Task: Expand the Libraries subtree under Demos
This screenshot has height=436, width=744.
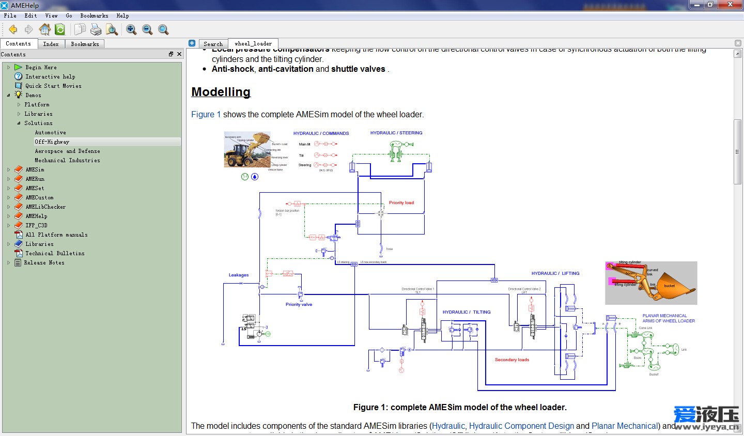Action: (x=19, y=114)
